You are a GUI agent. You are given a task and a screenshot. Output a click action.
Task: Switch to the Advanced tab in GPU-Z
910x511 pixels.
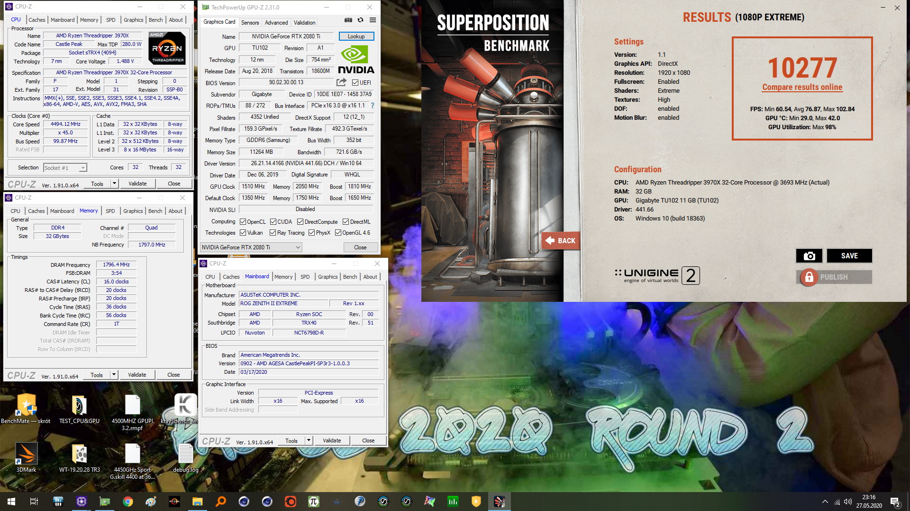point(276,22)
